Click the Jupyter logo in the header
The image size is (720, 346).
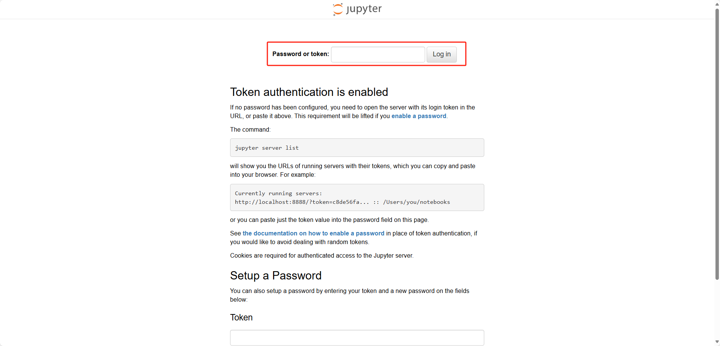tap(357, 9)
